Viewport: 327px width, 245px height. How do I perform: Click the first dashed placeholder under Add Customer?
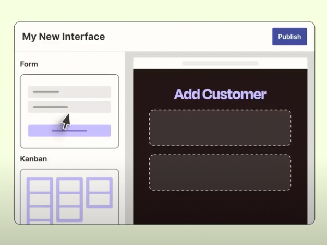(x=220, y=127)
